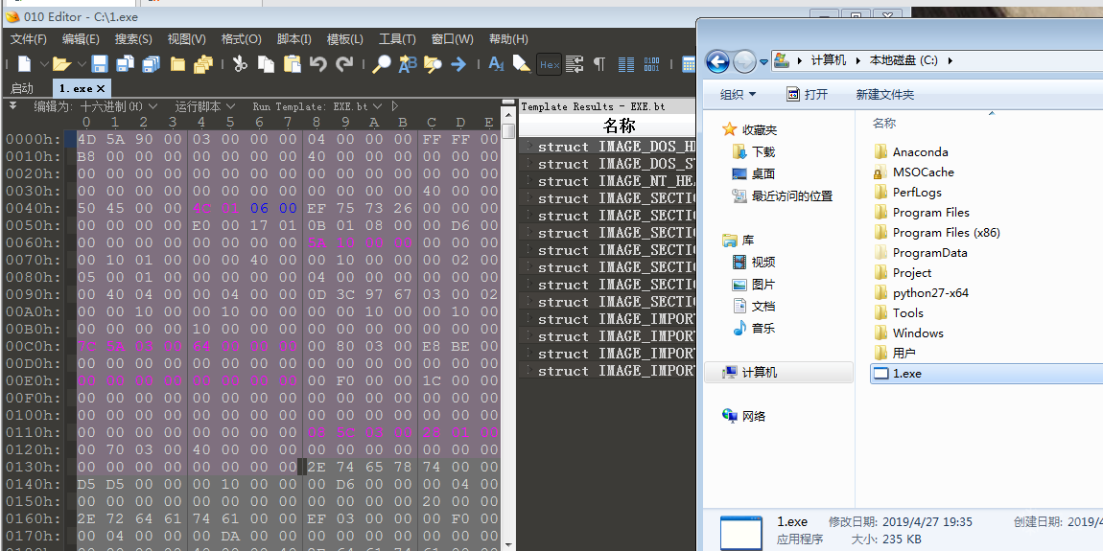Open the Replace tool icon
The height and width of the screenshot is (551, 1103).
[408, 64]
